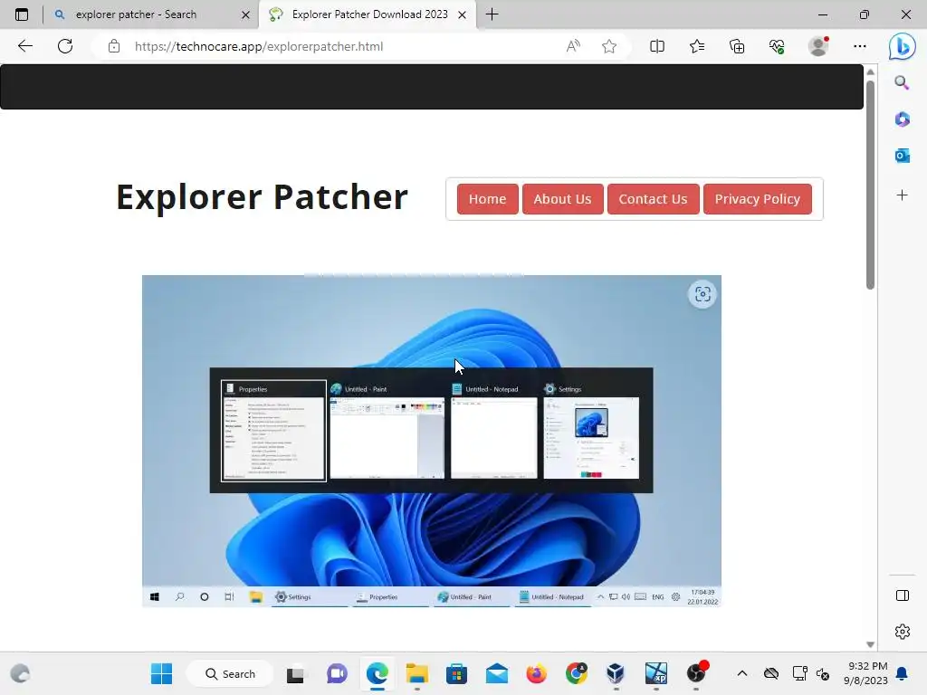927x695 pixels.
Task: Open tab actions menu
Action: coord(22,14)
